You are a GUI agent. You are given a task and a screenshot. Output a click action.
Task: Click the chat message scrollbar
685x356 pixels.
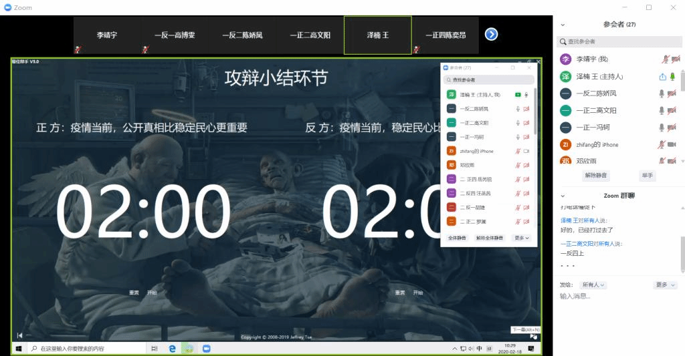pyautogui.click(x=682, y=254)
